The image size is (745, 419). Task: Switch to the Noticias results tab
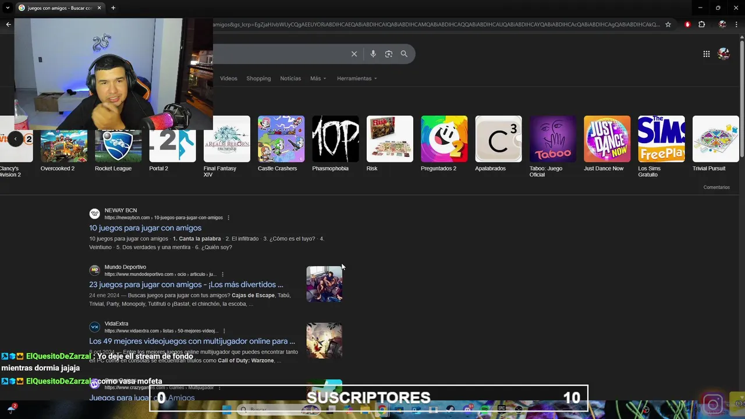pyautogui.click(x=290, y=79)
